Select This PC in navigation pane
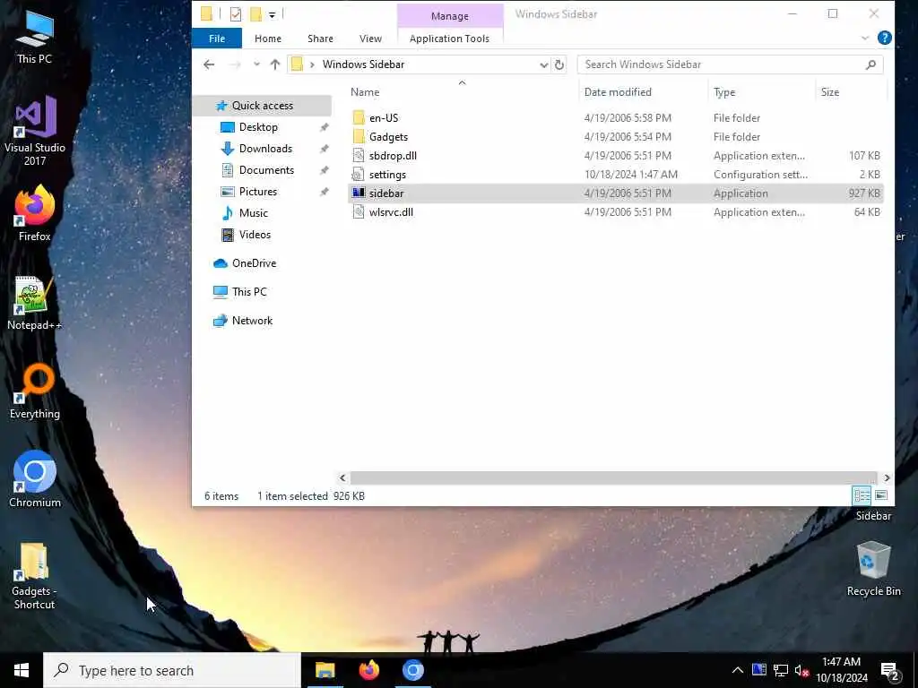 tap(249, 292)
